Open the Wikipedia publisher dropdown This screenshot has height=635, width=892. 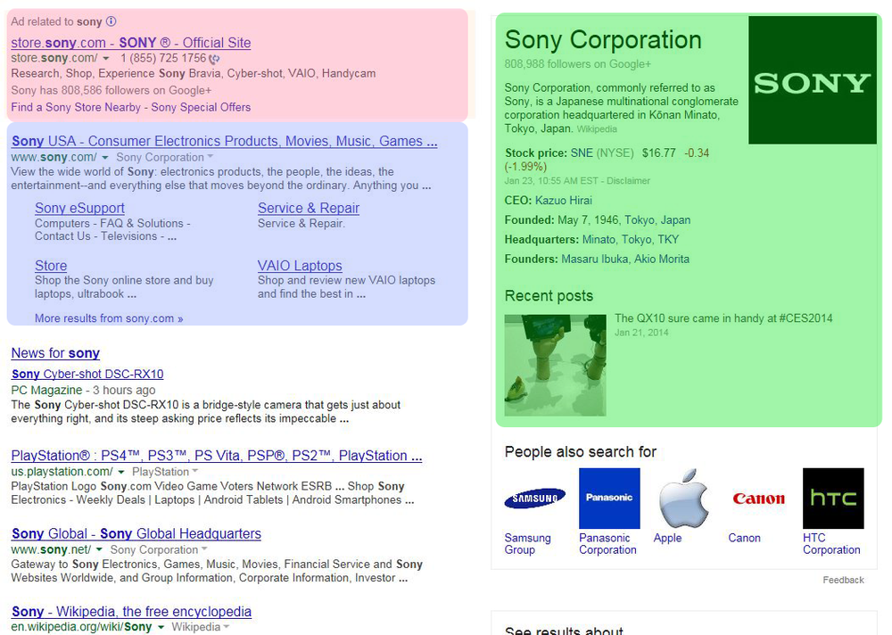pyautogui.click(x=201, y=627)
